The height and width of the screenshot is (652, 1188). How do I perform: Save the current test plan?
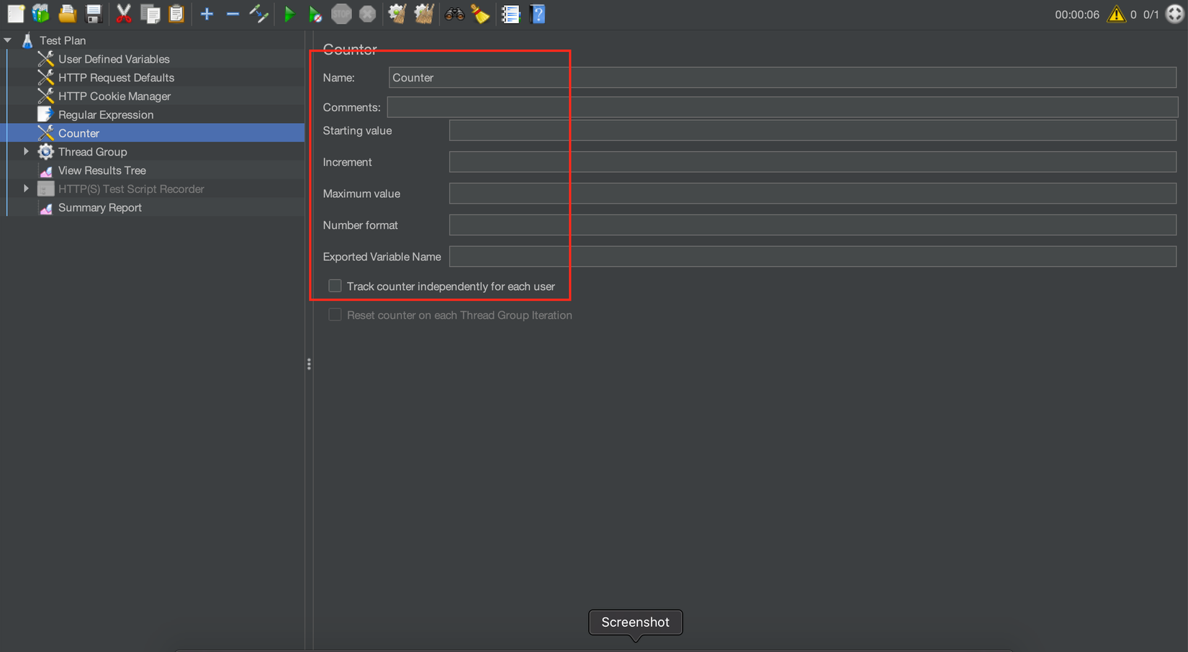click(93, 14)
